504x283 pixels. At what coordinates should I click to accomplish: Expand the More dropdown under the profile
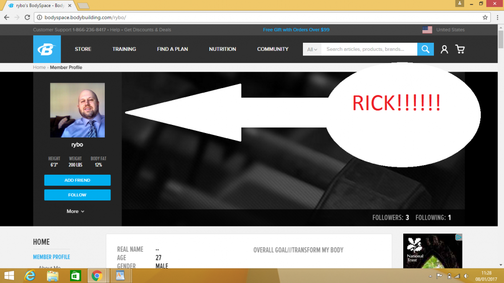76,211
